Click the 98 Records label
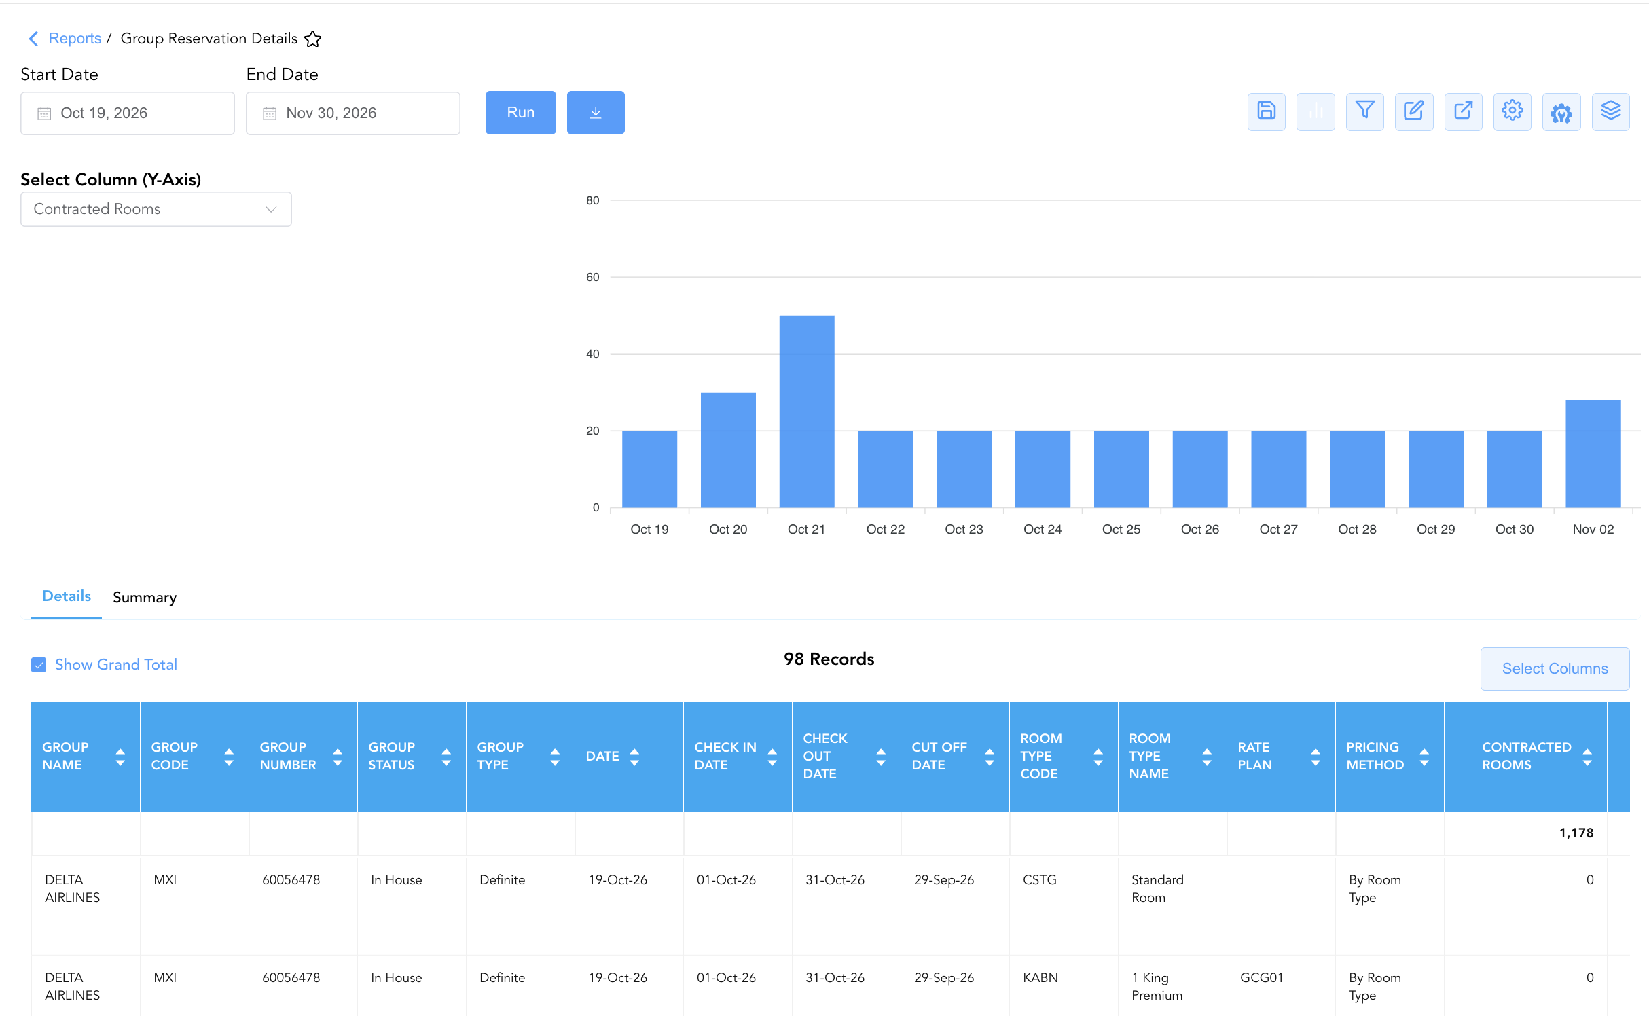Viewport: 1649px width, 1016px height. 829,659
